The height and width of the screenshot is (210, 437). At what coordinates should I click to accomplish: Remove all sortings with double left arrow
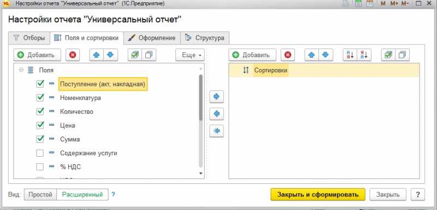(216, 131)
